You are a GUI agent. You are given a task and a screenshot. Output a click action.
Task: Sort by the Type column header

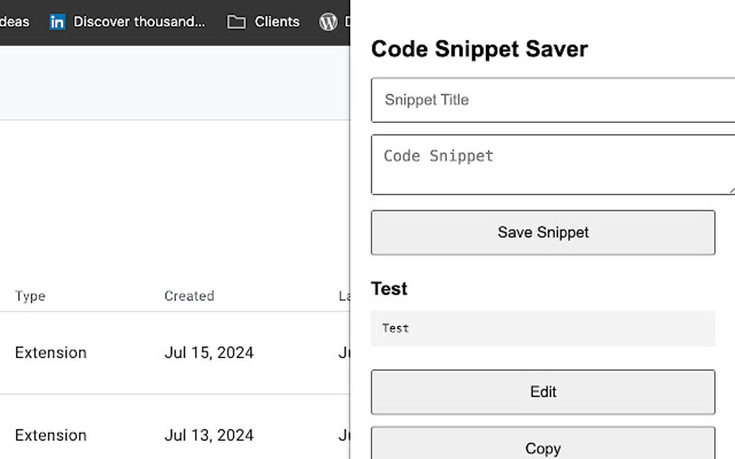[x=30, y=296]
